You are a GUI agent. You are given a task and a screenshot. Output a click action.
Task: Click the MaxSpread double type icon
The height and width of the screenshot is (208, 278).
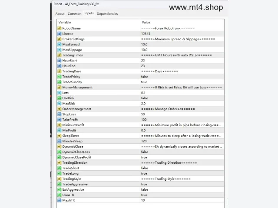click(59, 44)
